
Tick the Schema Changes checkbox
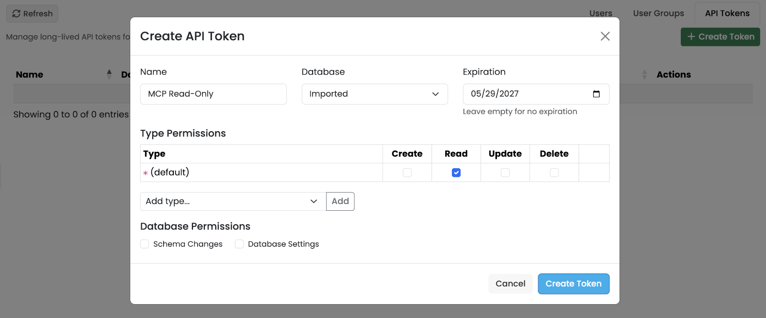point(145,244)
